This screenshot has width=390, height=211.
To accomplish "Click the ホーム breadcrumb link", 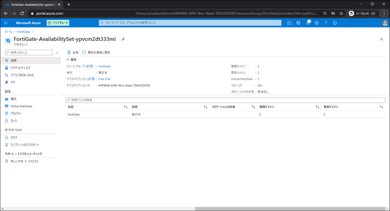I will coord(8,31).
